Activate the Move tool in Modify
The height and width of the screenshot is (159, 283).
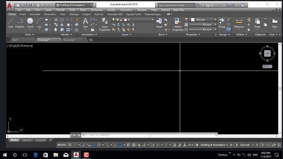(x=56, y=20)
